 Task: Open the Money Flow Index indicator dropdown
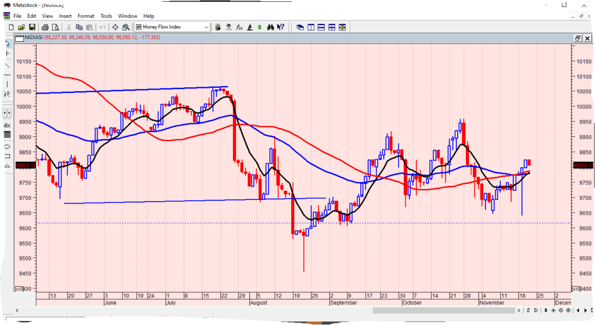[x=206, y=27]
